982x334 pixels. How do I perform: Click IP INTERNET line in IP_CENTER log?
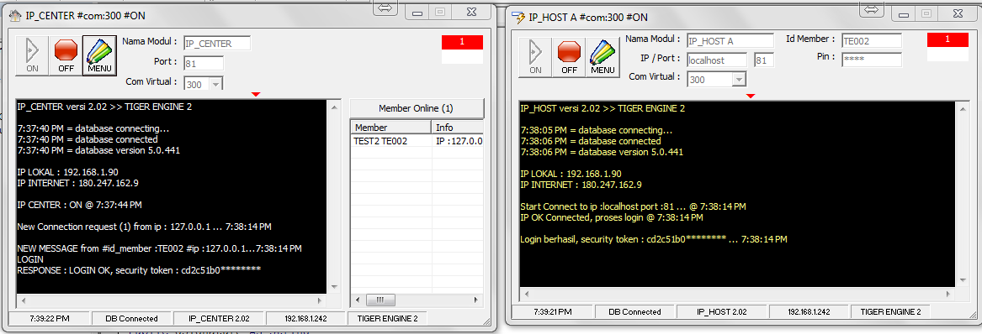click(78, 183)
